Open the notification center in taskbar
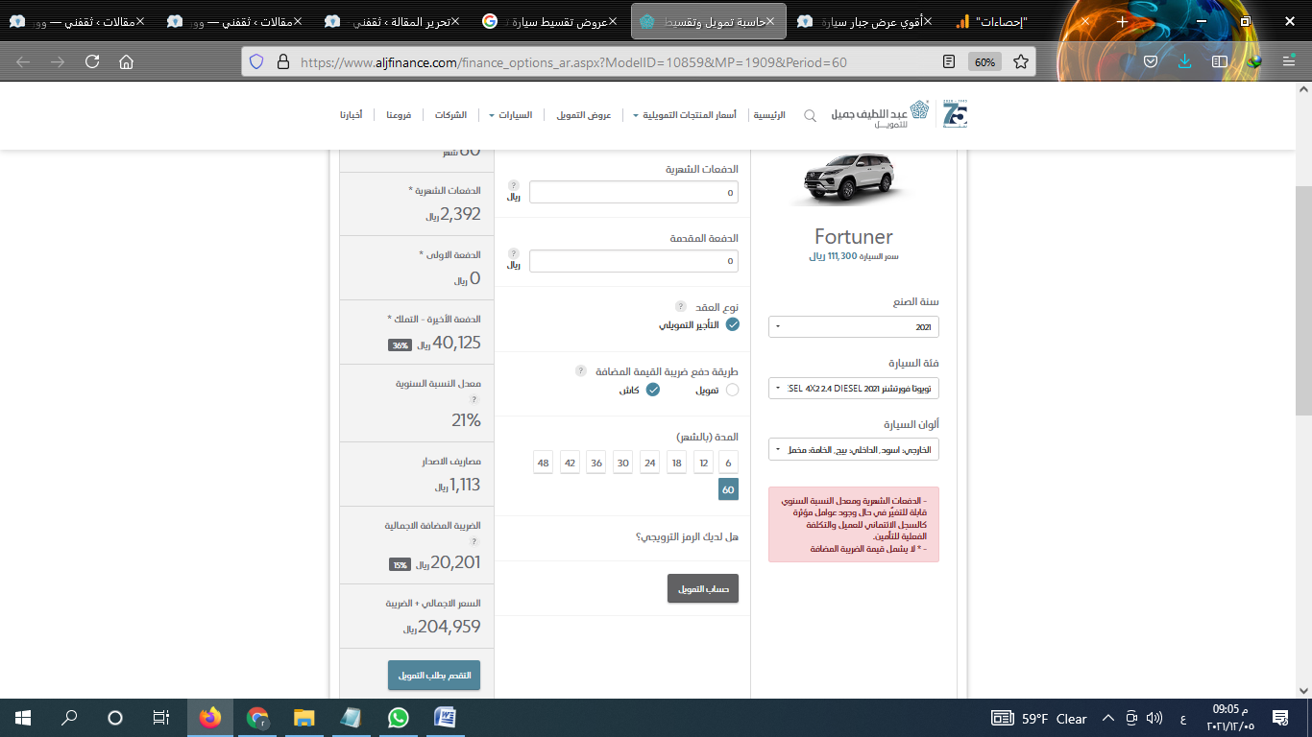Viewport: 1312px width, 737px height. (x=1280, y=718)
